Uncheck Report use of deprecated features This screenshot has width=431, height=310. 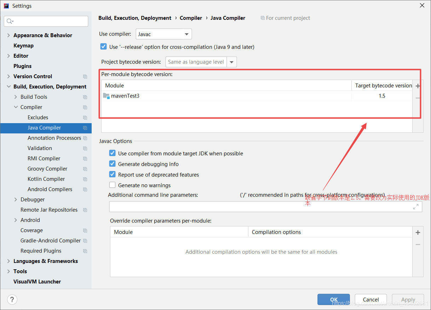(112, 174)
